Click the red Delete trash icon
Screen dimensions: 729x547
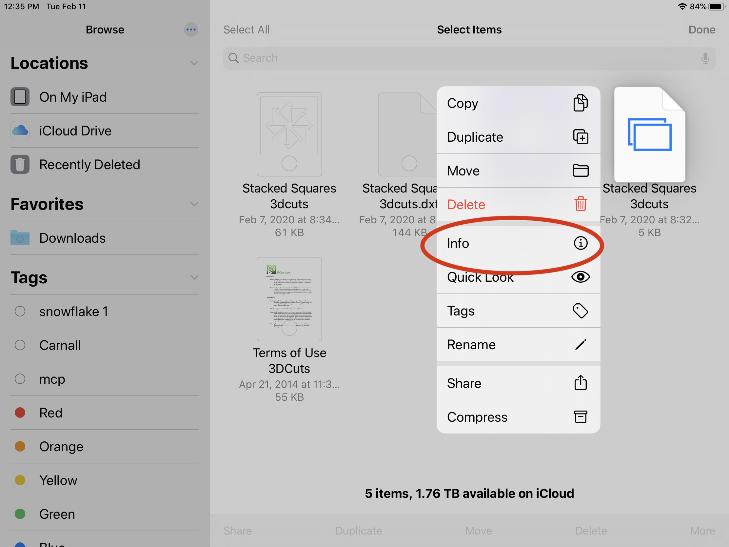click(580, 204)
